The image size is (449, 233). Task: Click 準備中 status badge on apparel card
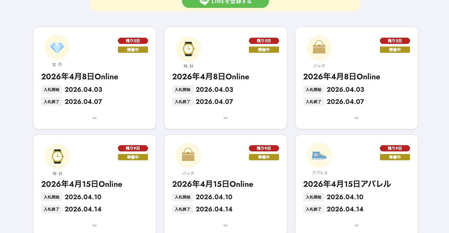395,157
